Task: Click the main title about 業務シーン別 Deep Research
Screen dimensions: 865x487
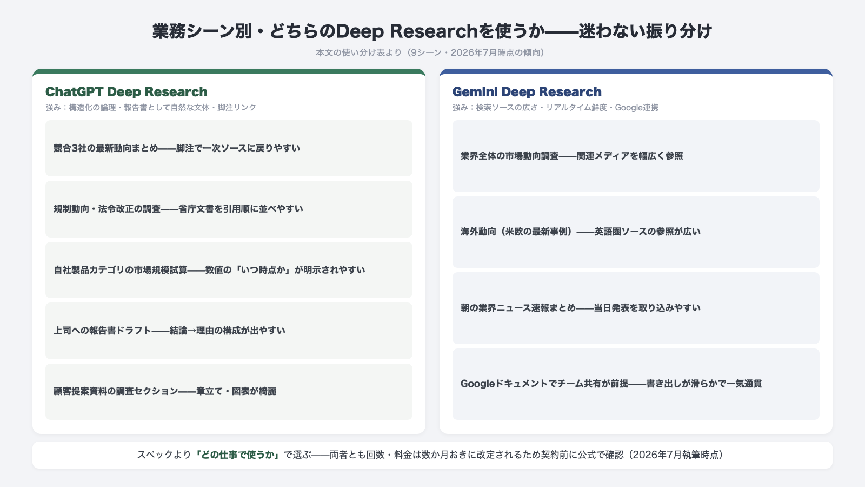Action: 432,31
